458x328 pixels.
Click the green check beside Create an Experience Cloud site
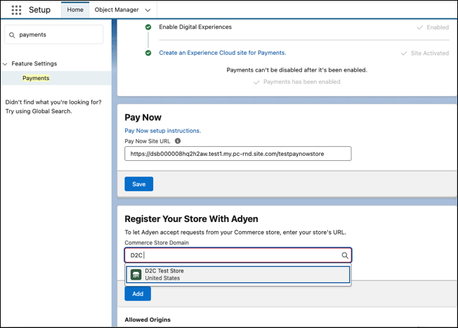[x=148, y=53]
